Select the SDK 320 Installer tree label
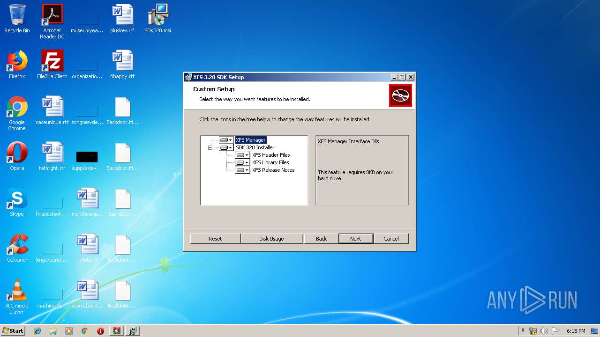 pyautogui.click(x=255, y=147)
